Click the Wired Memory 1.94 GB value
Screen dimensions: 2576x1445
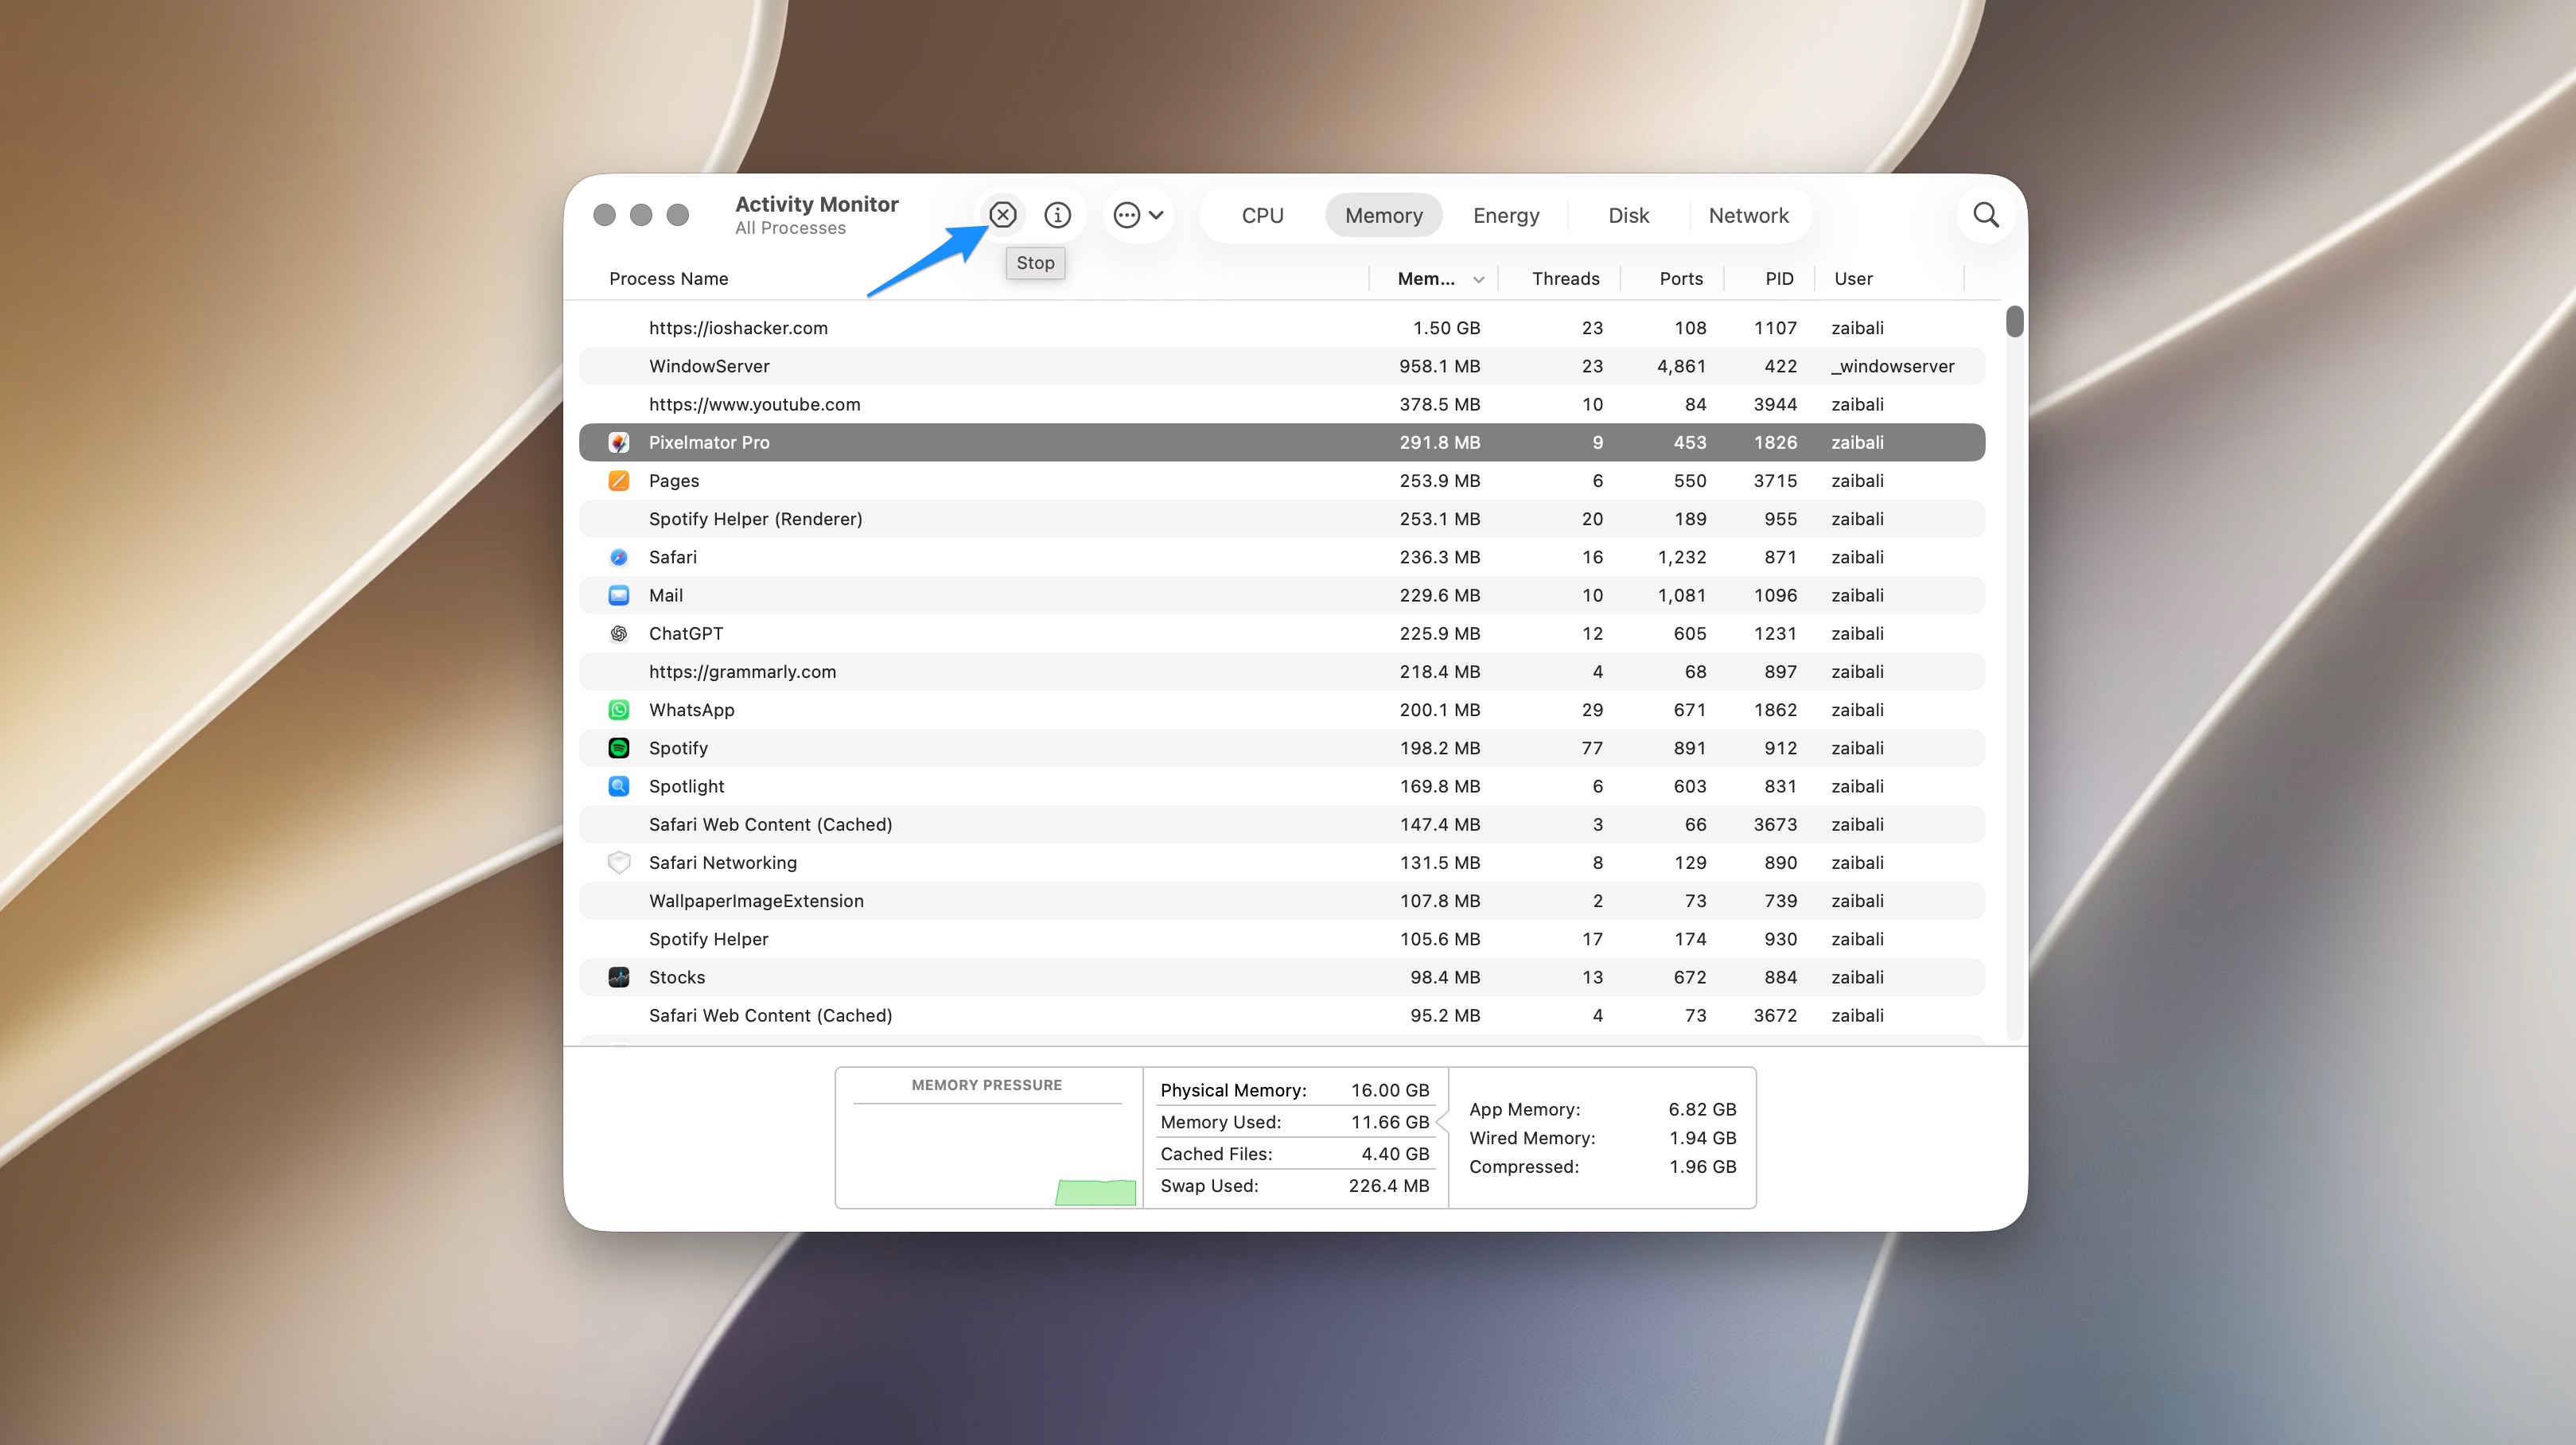(1702, 1138)
